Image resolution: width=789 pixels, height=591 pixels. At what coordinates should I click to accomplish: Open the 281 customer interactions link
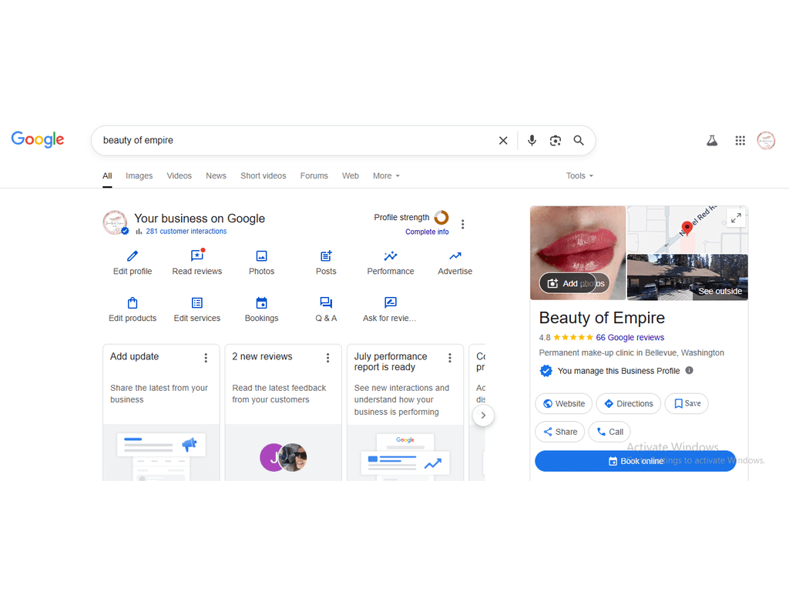[186, 231]
